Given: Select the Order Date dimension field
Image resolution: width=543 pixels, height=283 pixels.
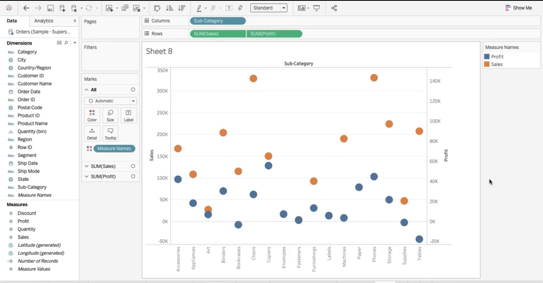Looking at the screenshot, I should (29, 92).
